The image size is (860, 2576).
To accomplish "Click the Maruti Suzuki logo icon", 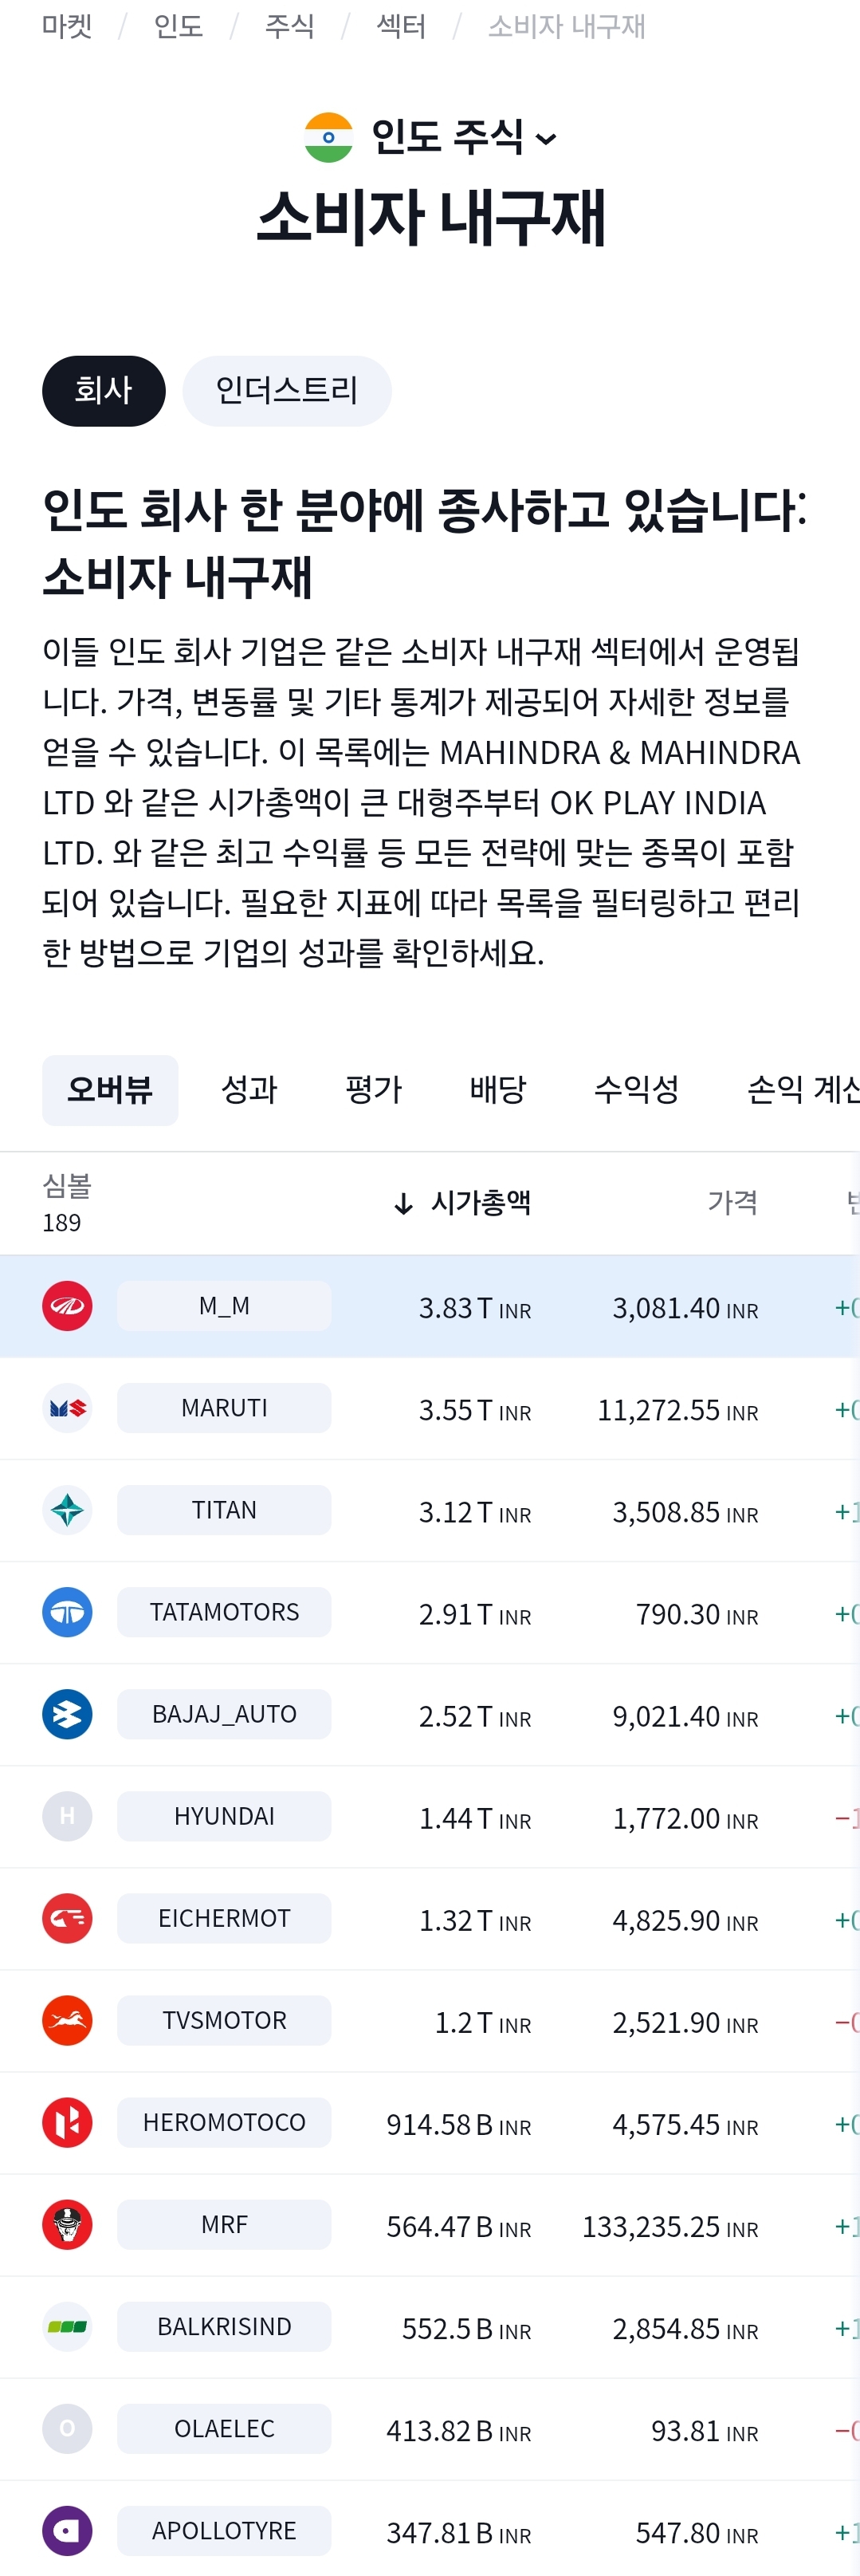I will tap(67, 1408).
